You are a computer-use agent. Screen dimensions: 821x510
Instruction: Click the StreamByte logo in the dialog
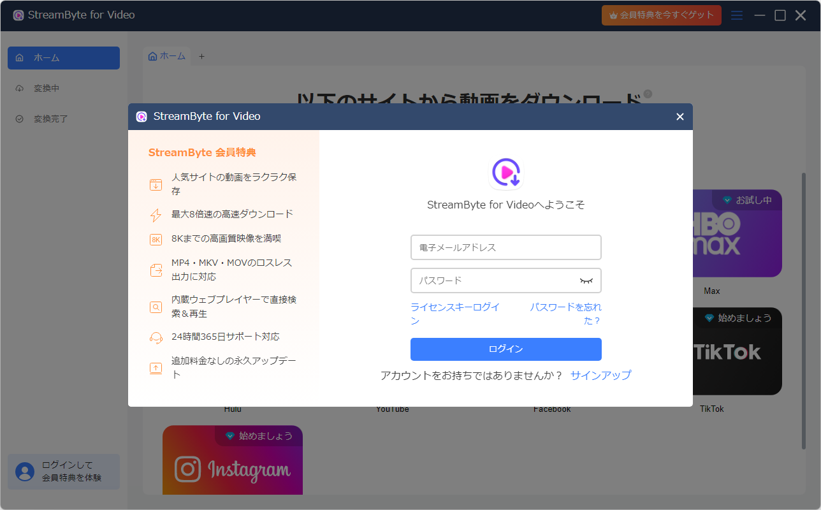click(506, 173)
